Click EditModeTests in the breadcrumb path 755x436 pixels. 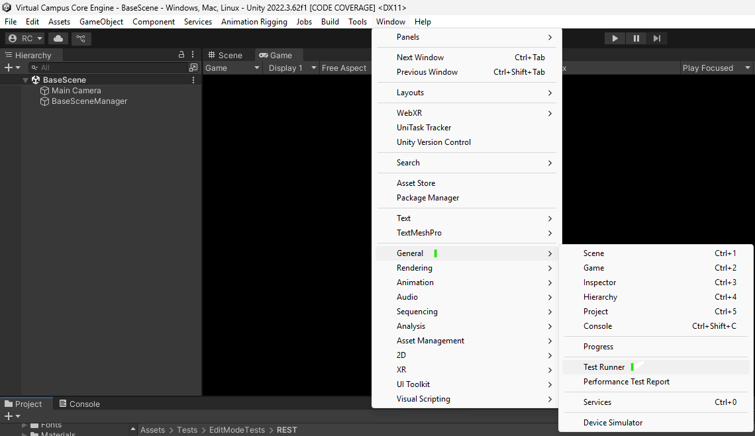pyautogui.click(x=236, y=430)
